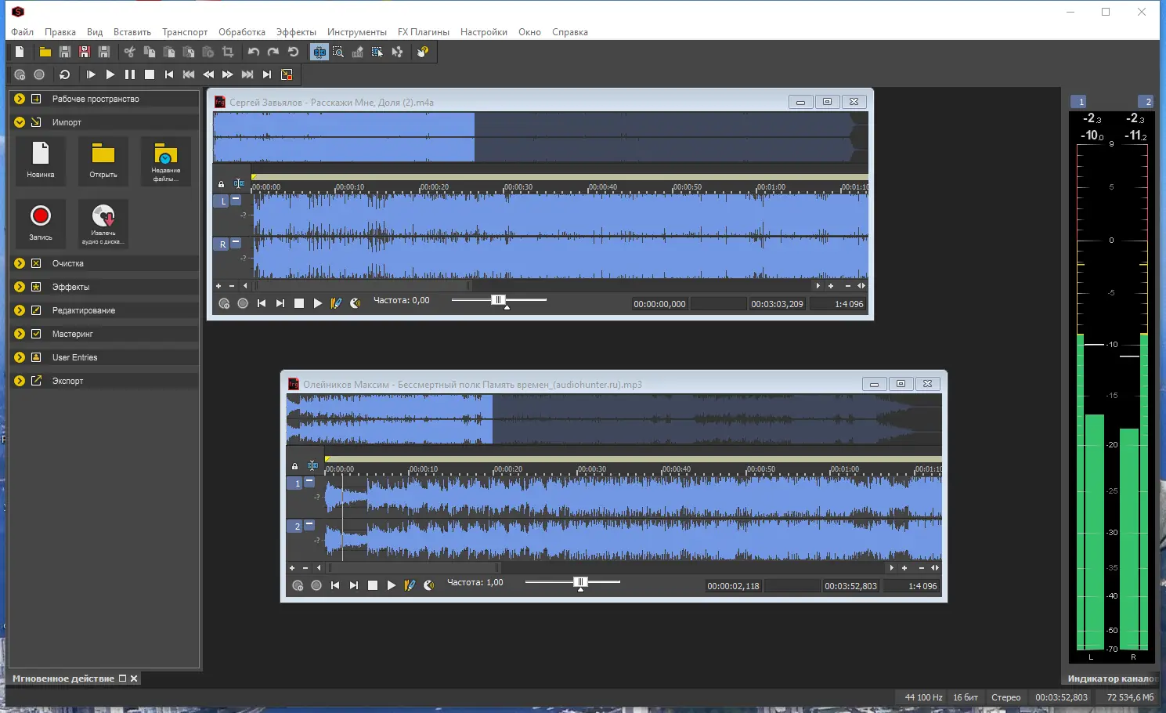Select the Magnify tool
The image size is (1166, 713).
click(338, 52)
